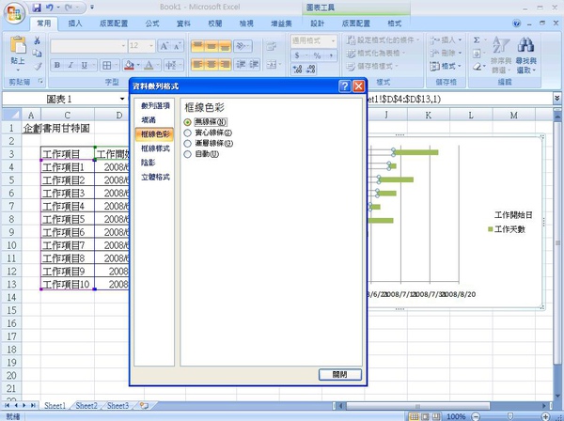The height and width of the screenshot is (421, 564).
Task: Open Cell Styles (儲存格樣式) dropdown
Action: 372,66
